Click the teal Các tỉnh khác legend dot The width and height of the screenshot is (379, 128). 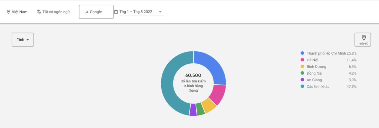pyautogui.click(x=302, y=87)
